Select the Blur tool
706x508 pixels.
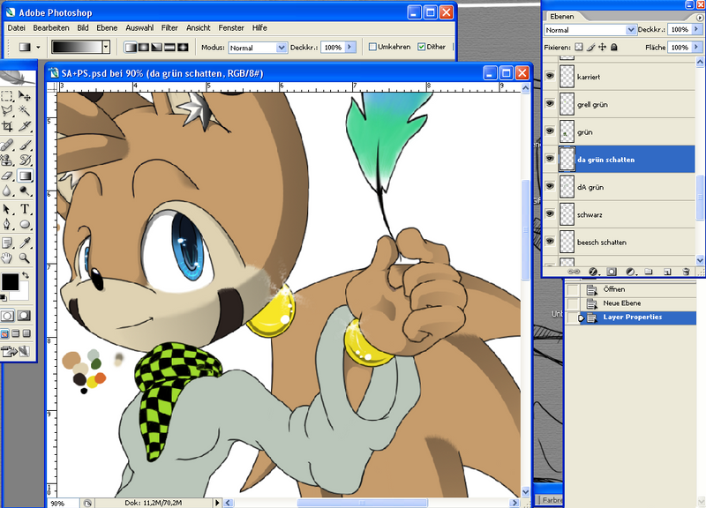pos(7,190)
